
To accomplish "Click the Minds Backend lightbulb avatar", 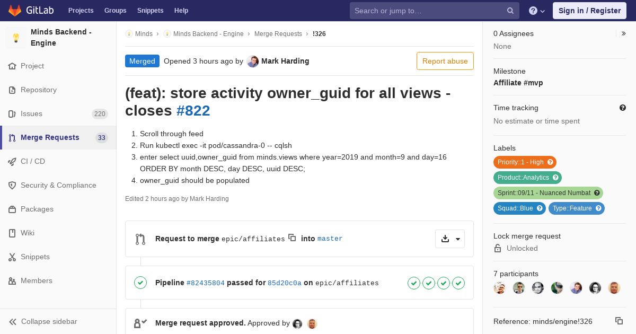I will point(16,38).
